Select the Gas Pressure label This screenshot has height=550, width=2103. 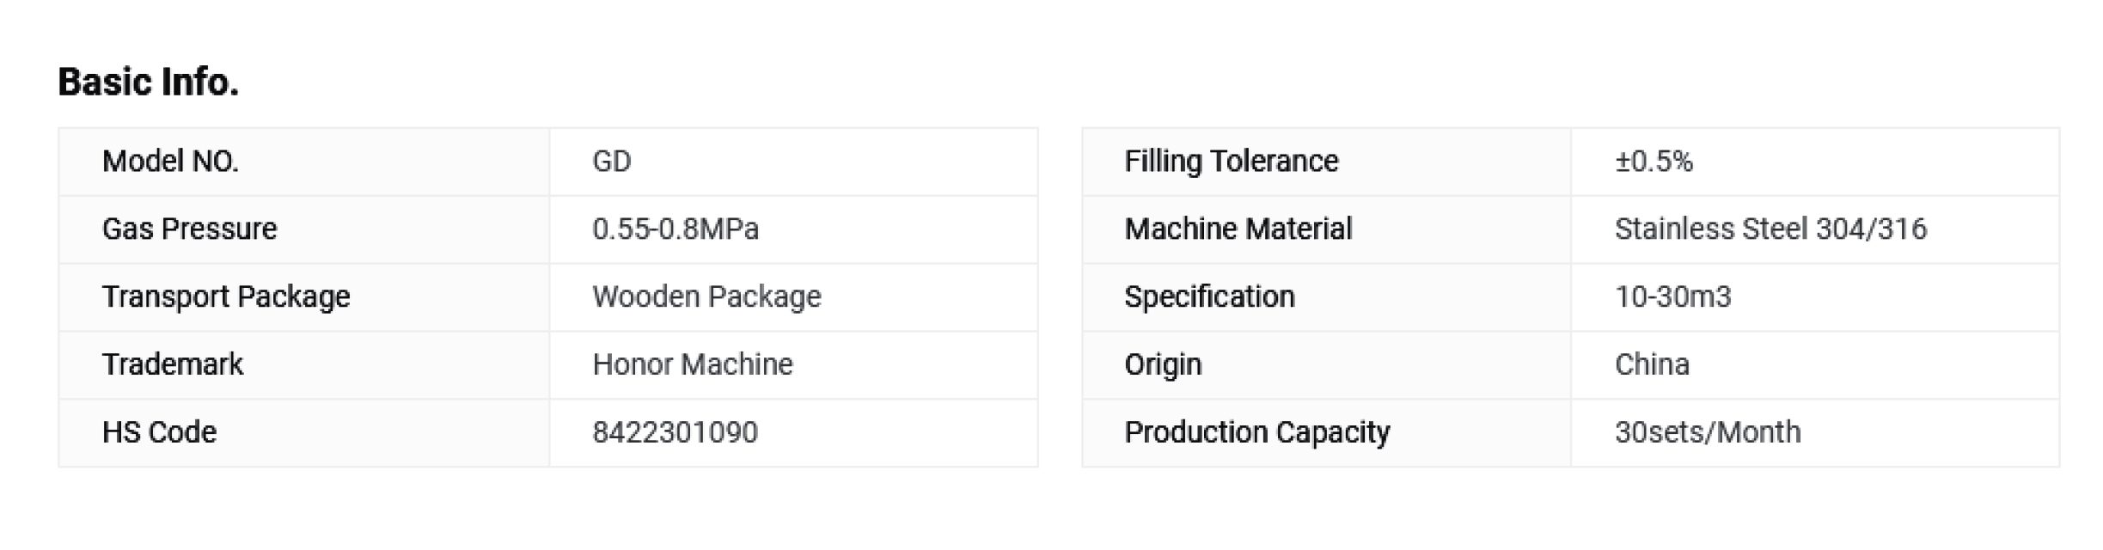point(189,229)
